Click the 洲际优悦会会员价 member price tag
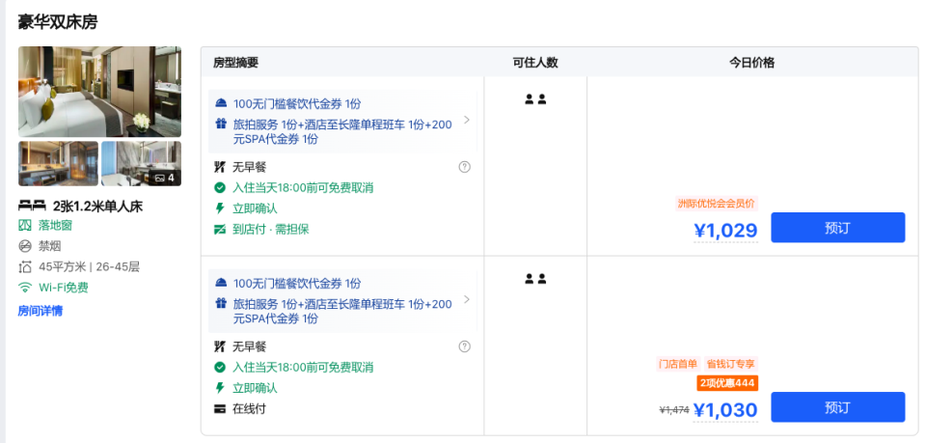This screenshot has height=443, width=926. tap(716, 204)
